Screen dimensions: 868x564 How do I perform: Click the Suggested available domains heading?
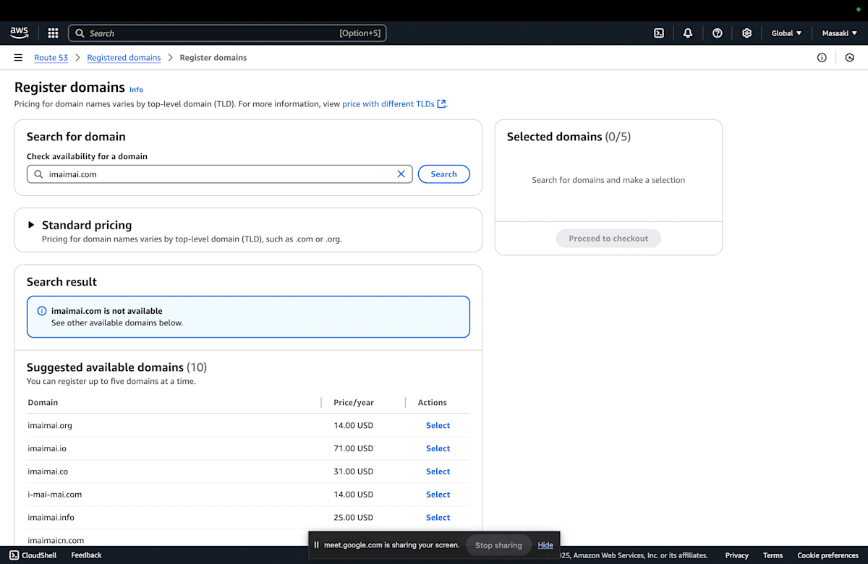pyautogui.click(x=116, y=367)
